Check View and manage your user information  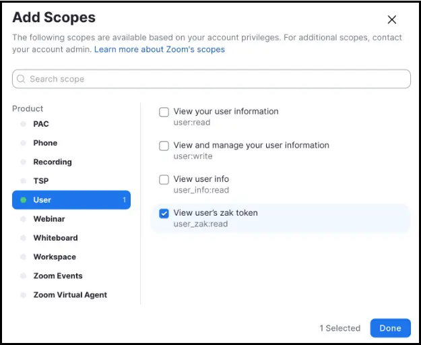[x=164, y=146]
